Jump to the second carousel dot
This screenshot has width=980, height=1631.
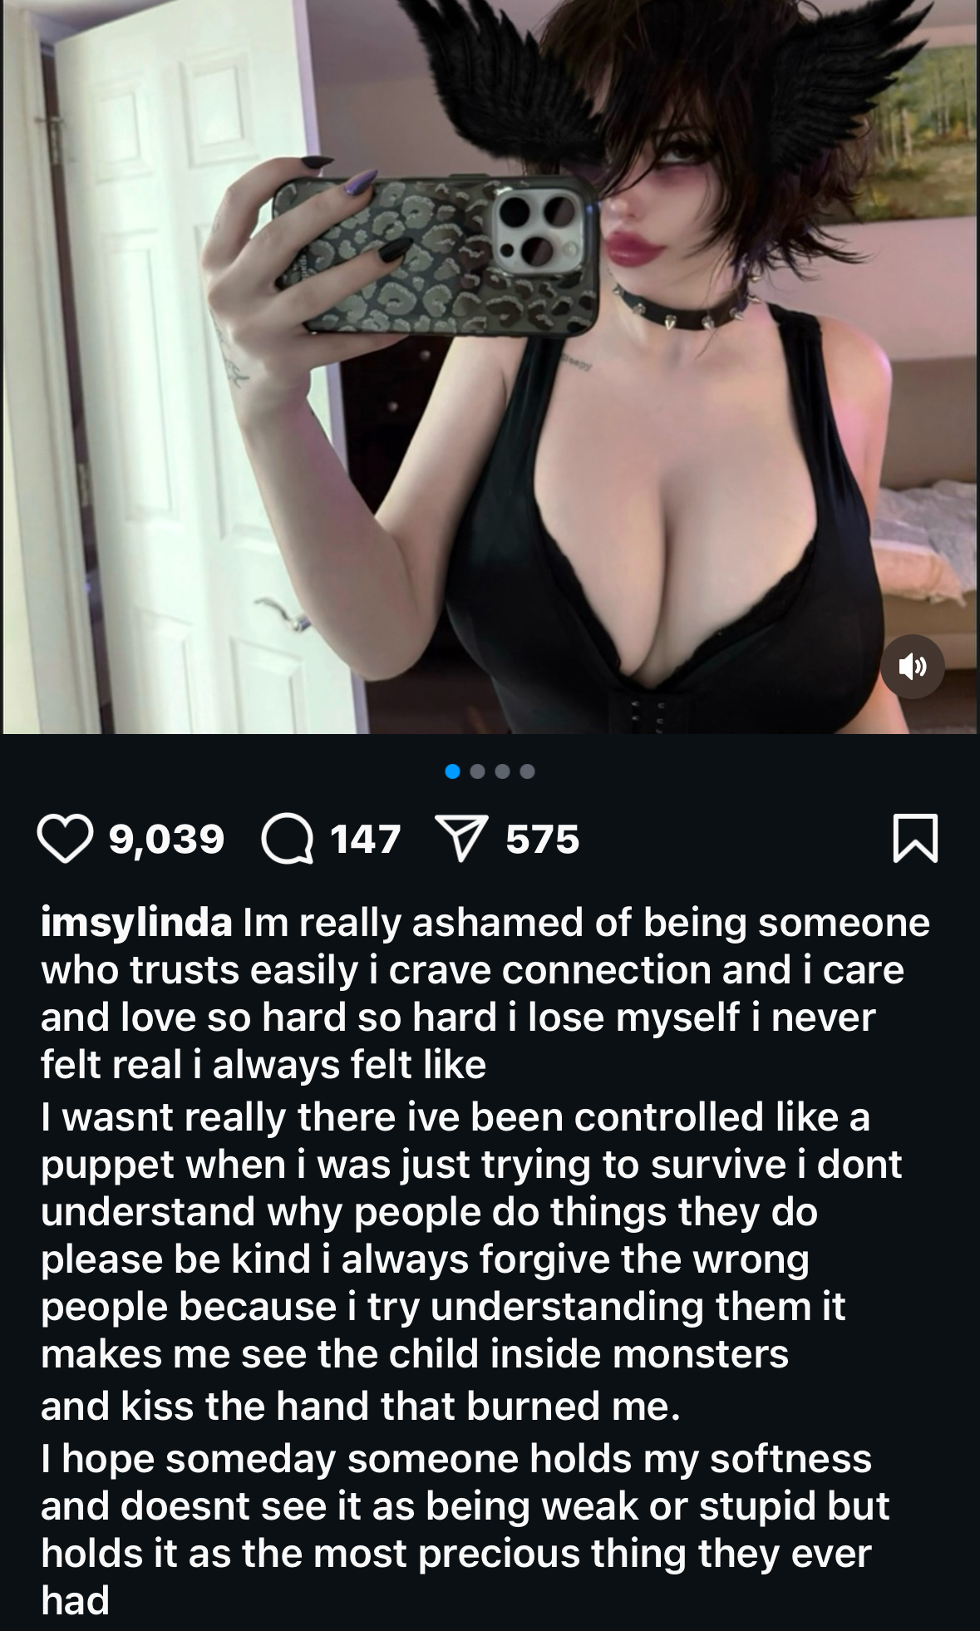tap(478, 771)
